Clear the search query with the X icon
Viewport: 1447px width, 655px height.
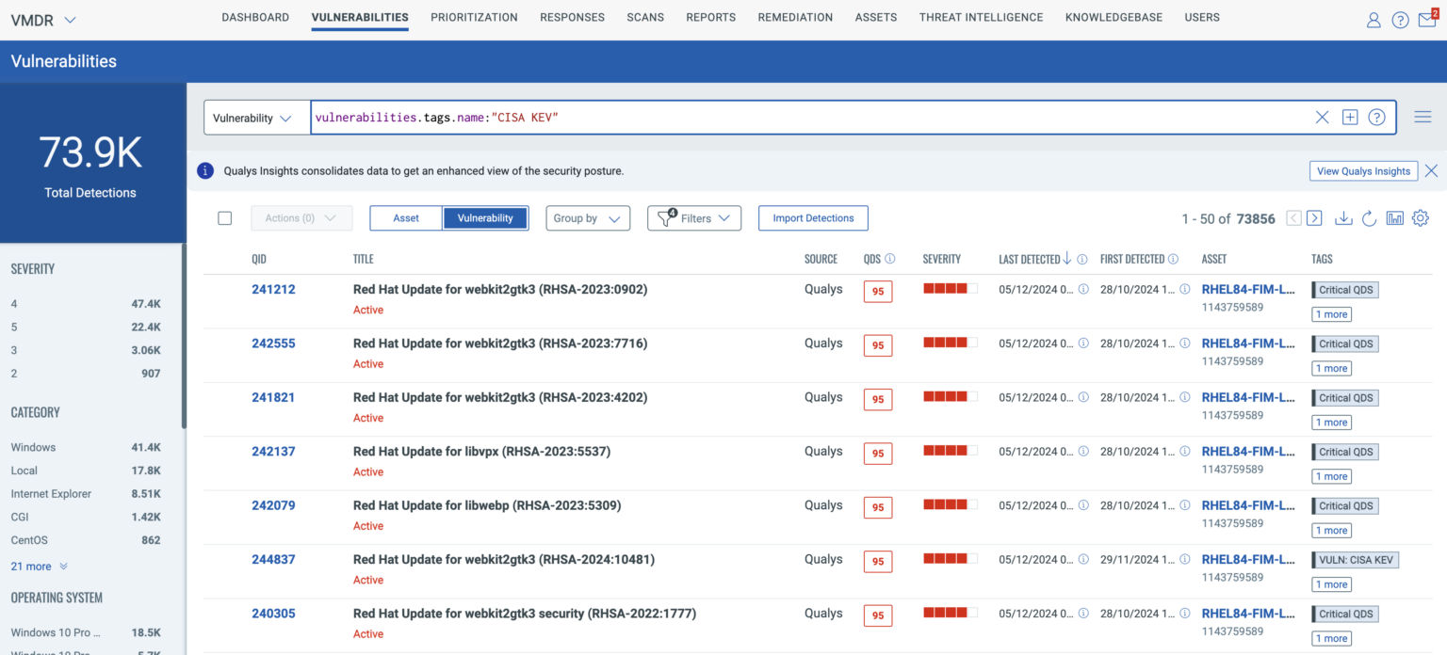(x=1322, y=117)
